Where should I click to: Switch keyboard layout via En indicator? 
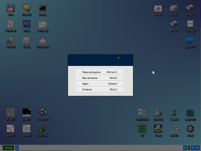point(185,148)
